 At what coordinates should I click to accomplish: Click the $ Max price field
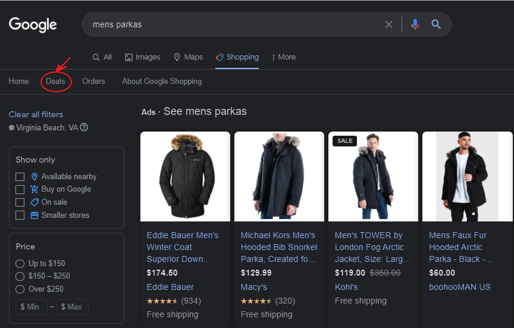[73, 307]
